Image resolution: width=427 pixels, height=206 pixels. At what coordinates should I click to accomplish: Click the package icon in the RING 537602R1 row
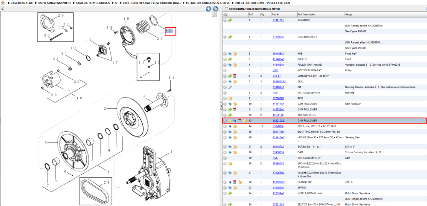(x=230, y=98)
